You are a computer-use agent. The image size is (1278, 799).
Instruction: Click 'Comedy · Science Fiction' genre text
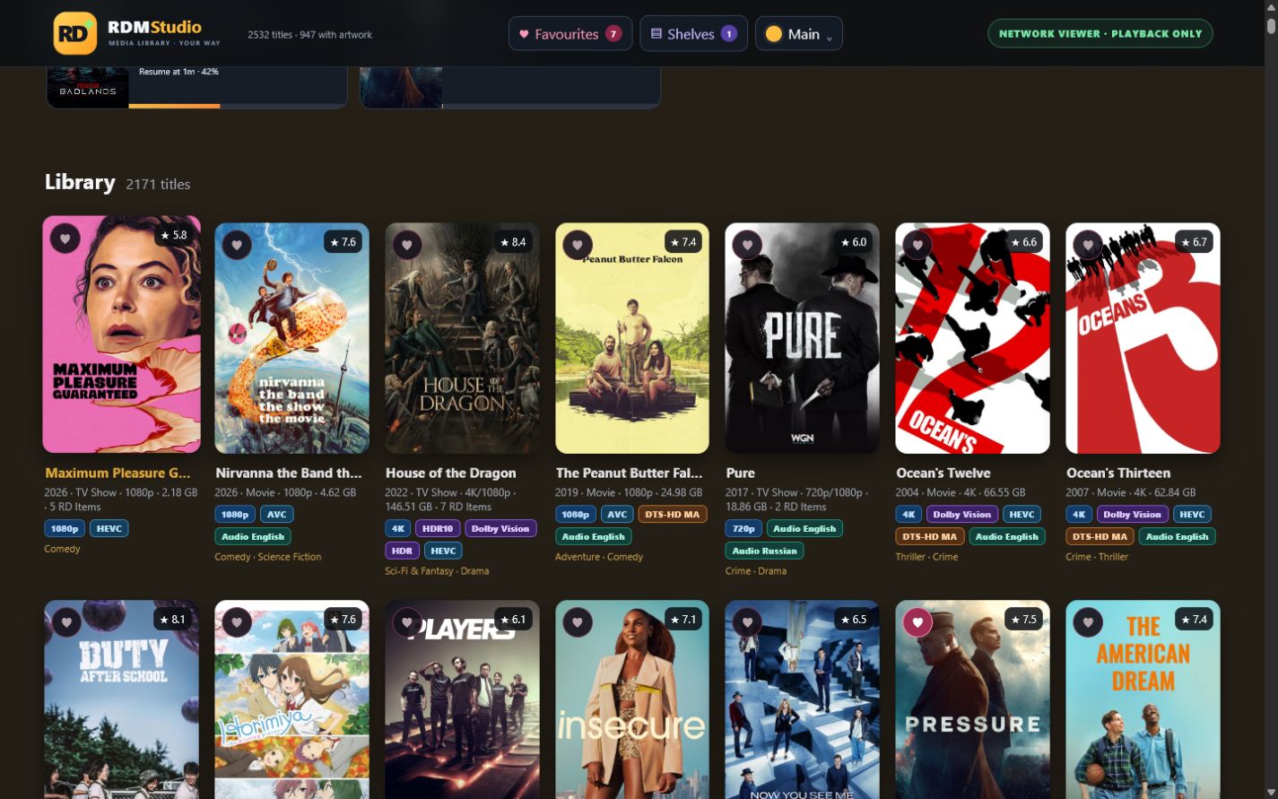(268, 557)
